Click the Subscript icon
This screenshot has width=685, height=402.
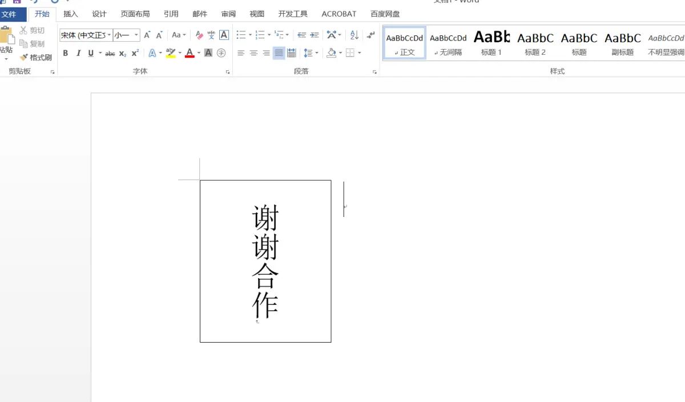[x=122, y=54]
